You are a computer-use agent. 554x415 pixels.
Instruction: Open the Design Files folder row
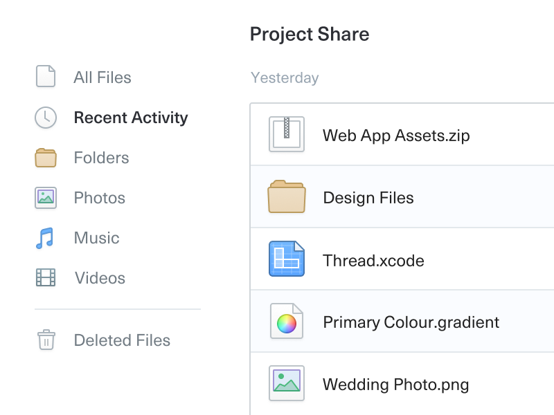(x=368, y=198)
